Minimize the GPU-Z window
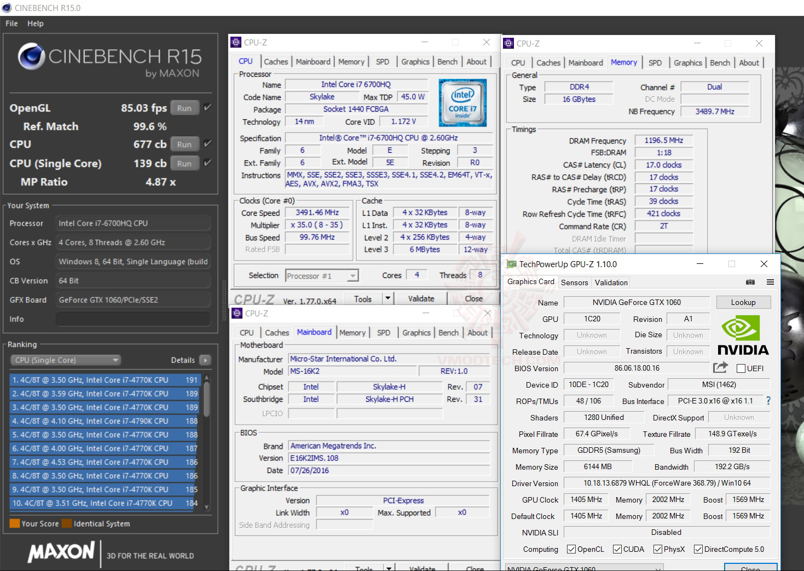This screenshot has width=804, height=571. click(x=700, y=264)
